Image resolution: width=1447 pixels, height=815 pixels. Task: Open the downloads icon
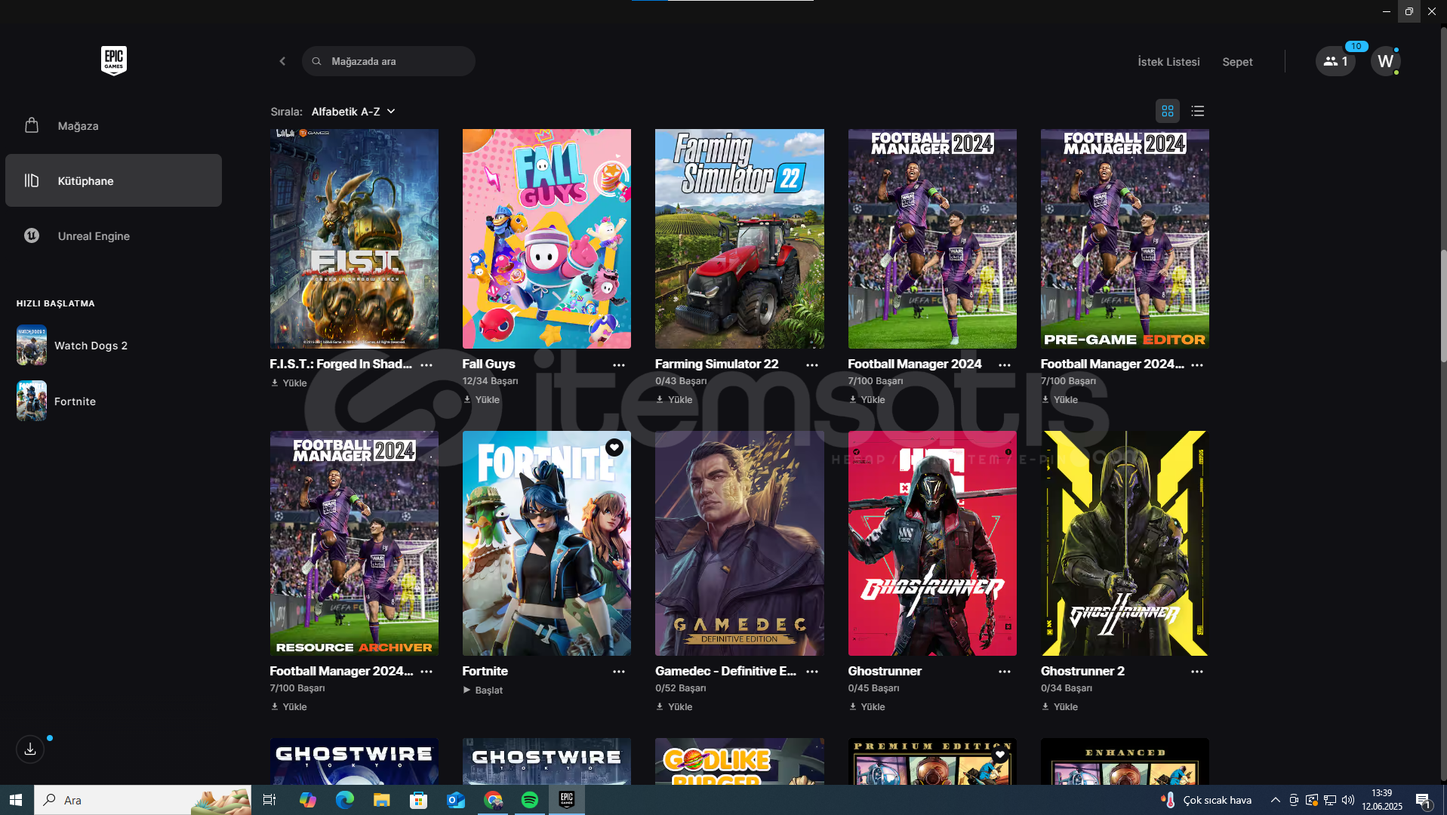pyautogui.click(x=30, y=749)
